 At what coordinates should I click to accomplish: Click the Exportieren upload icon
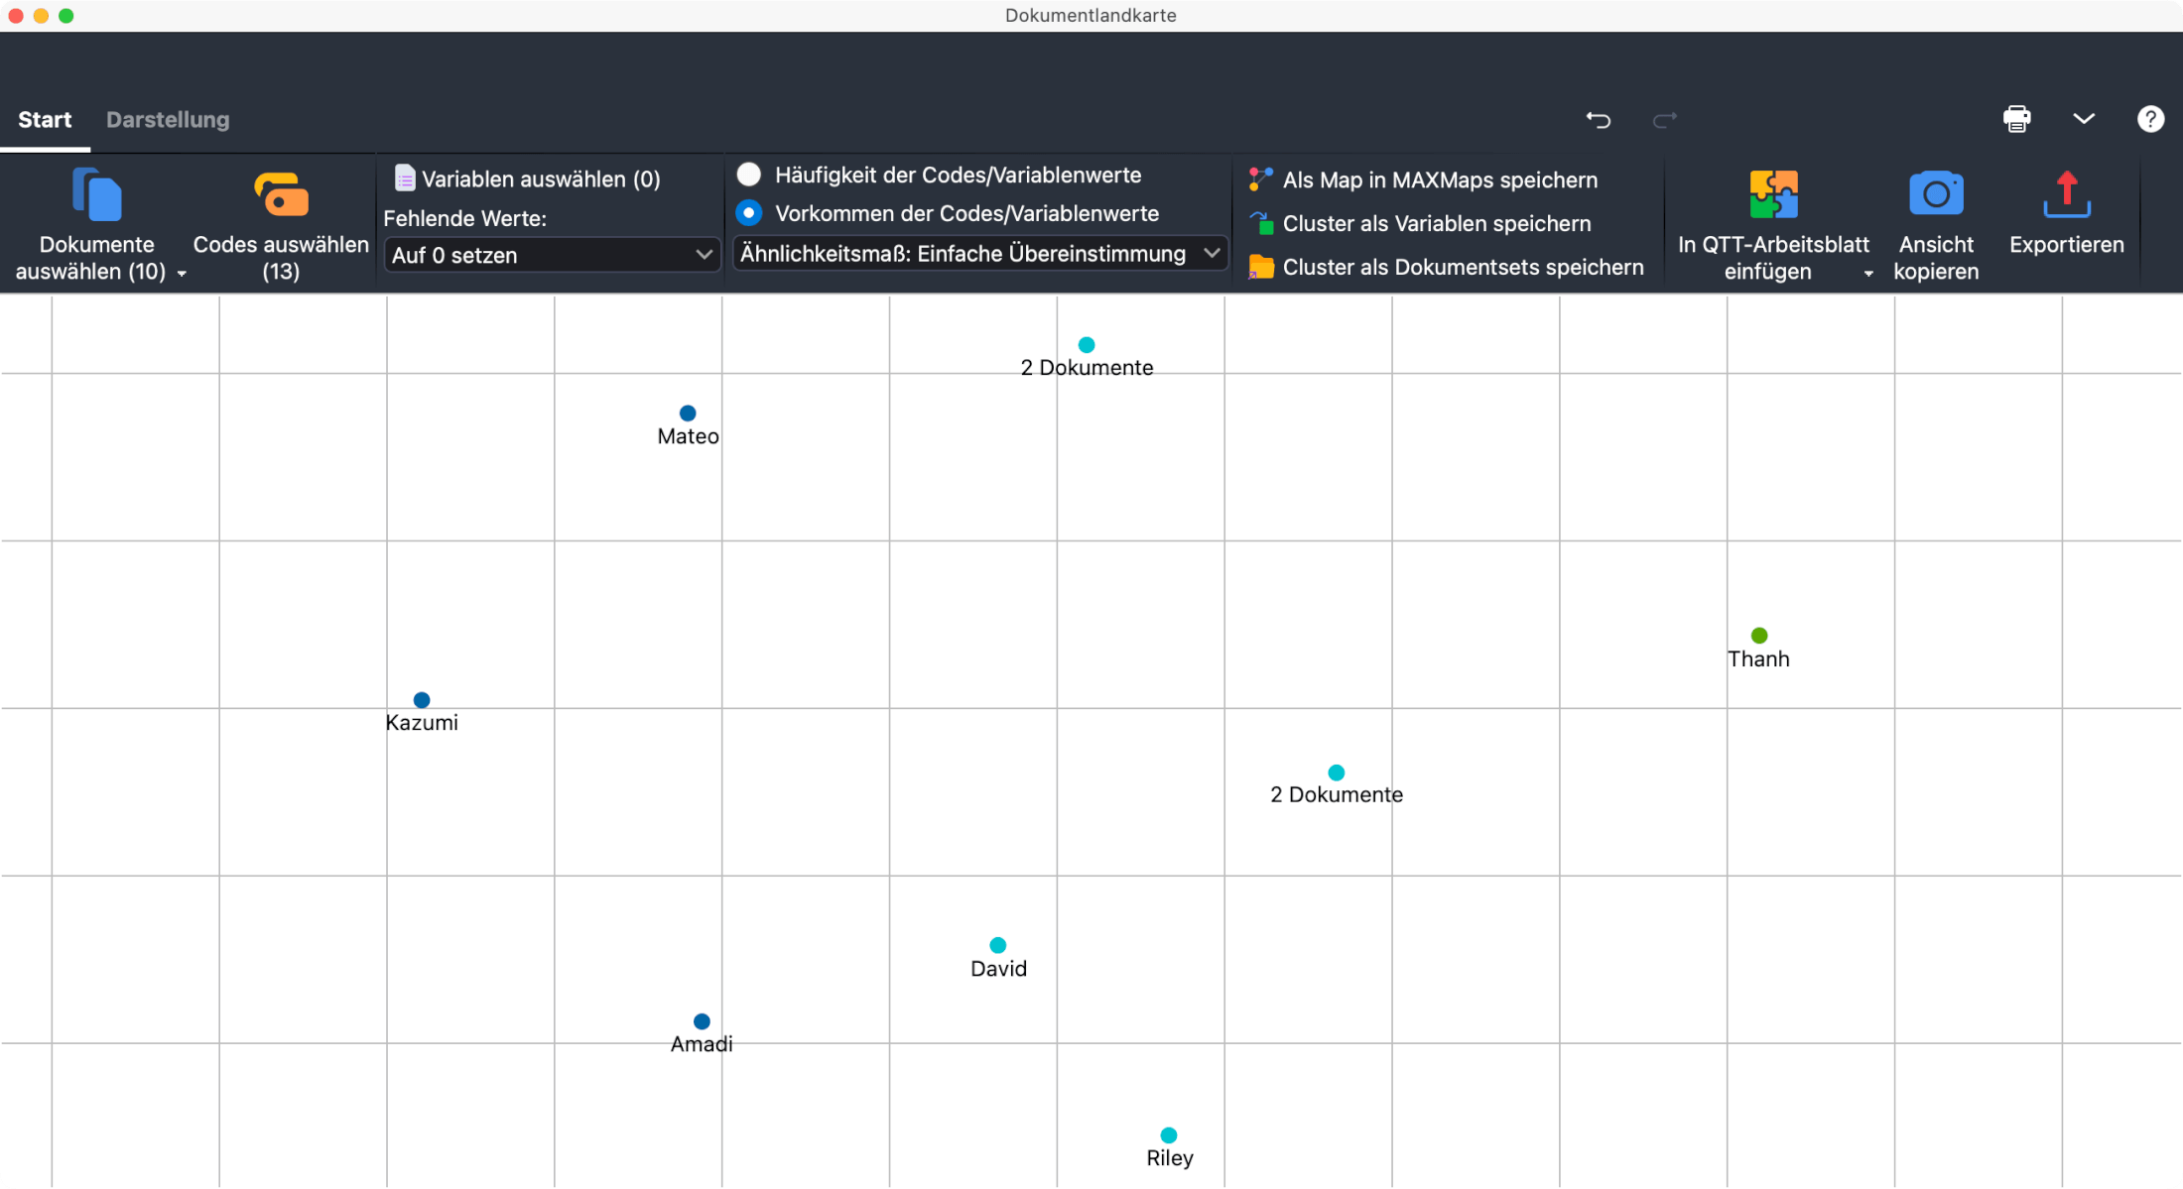click(2066, 194)
